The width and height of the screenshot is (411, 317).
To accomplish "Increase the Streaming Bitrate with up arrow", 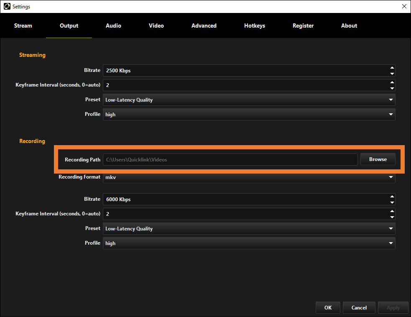I will click(392, 68).
